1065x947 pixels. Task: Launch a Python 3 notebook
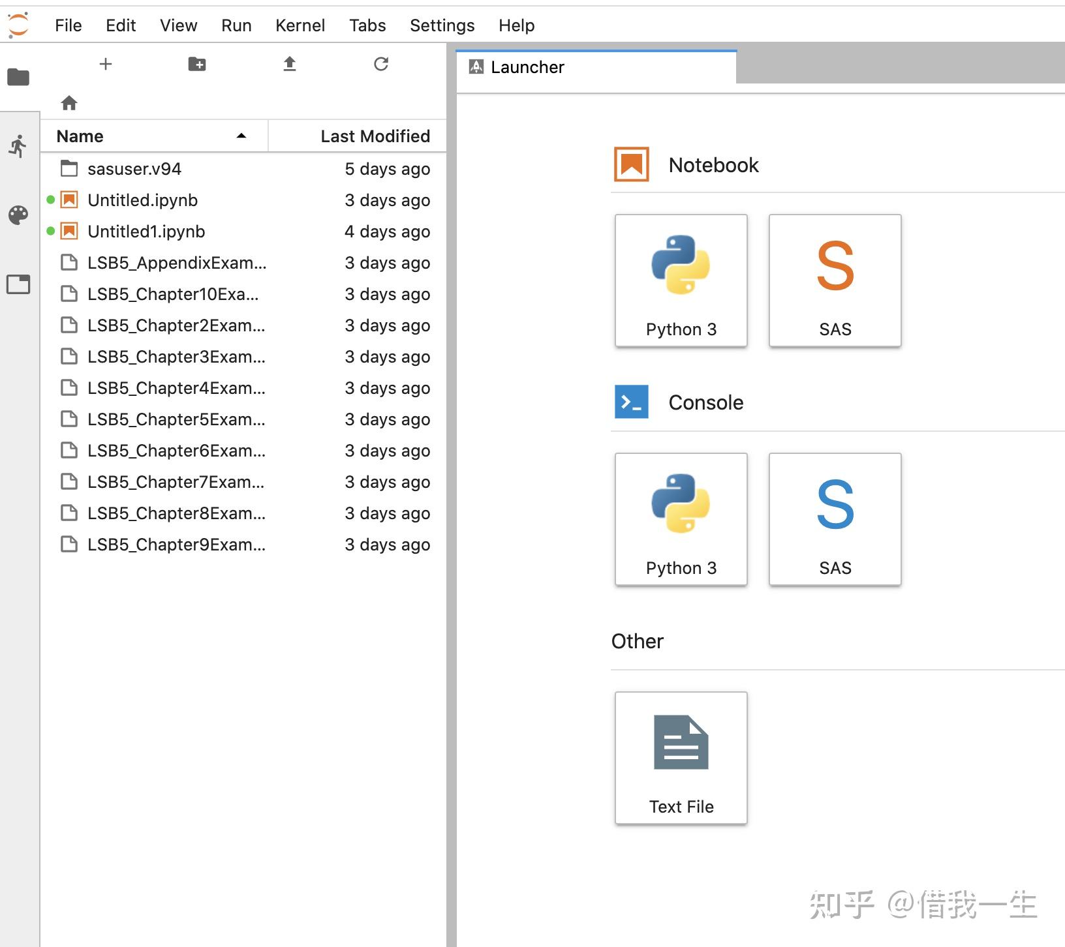(681, 280)
